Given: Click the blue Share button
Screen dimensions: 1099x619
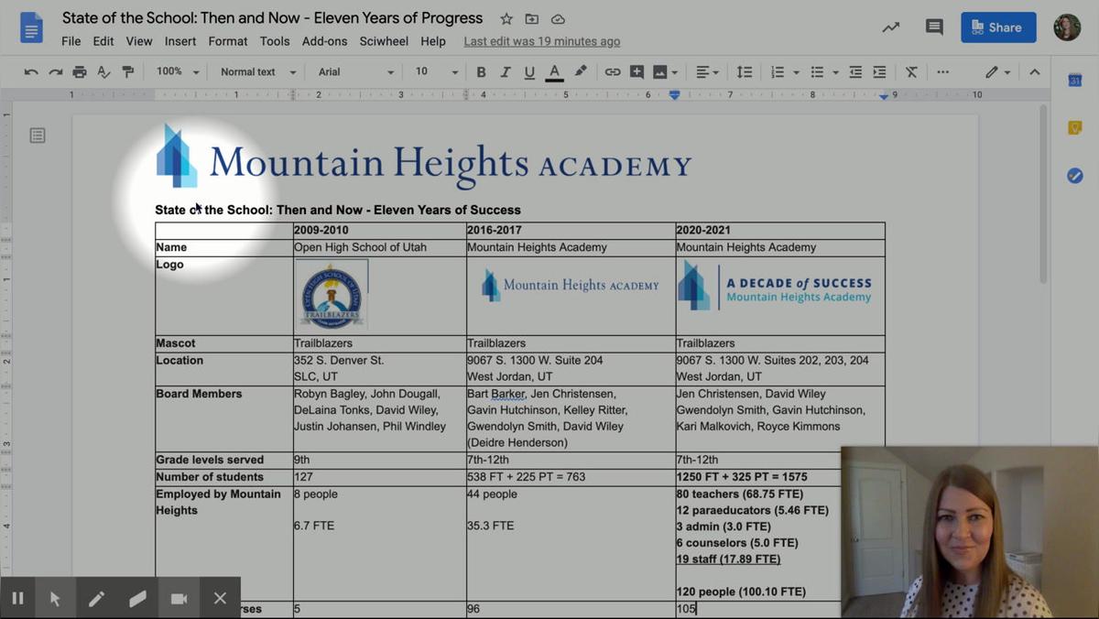Looking at the screenshot, I should tap(998, 27).
